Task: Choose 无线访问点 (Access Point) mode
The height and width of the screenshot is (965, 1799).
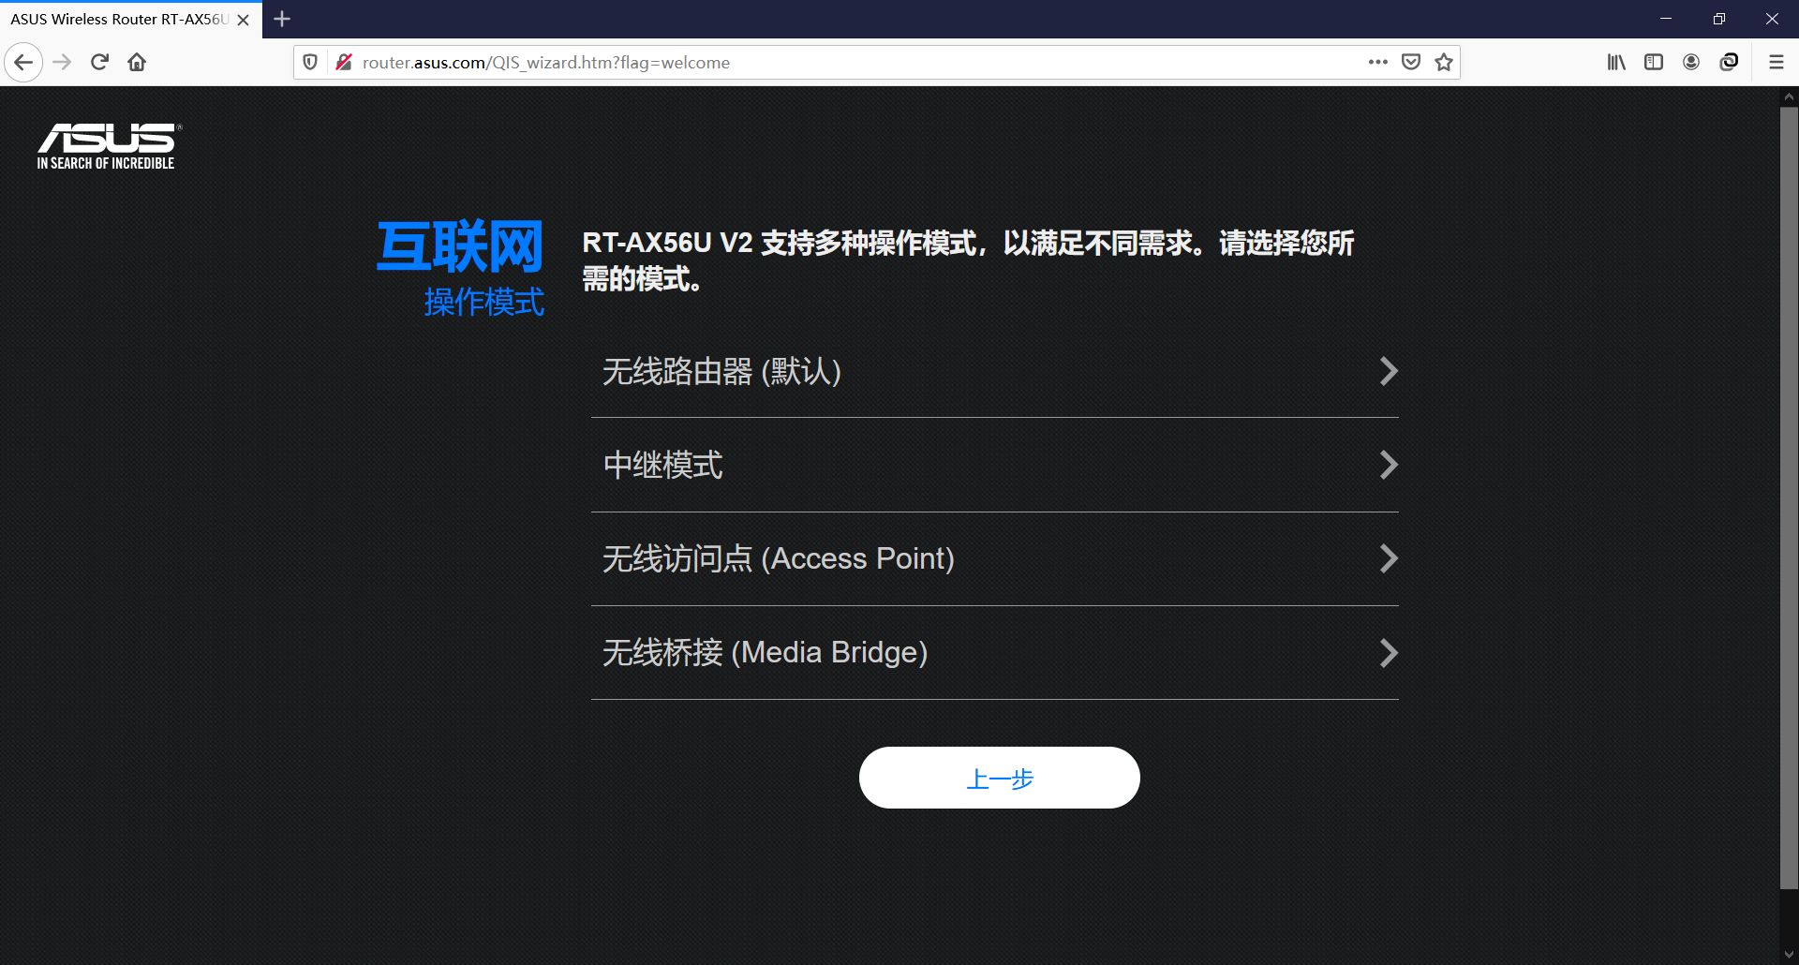Action: click(x=995, y=559)
